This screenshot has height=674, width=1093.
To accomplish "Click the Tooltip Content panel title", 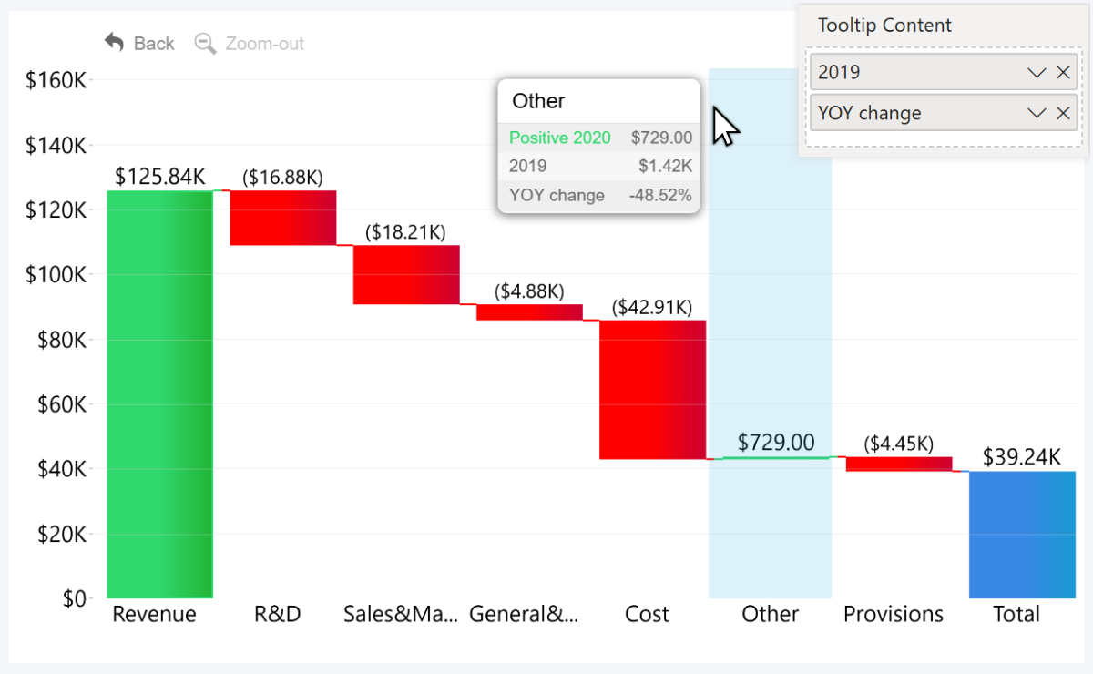I will (x=884, y=25).
